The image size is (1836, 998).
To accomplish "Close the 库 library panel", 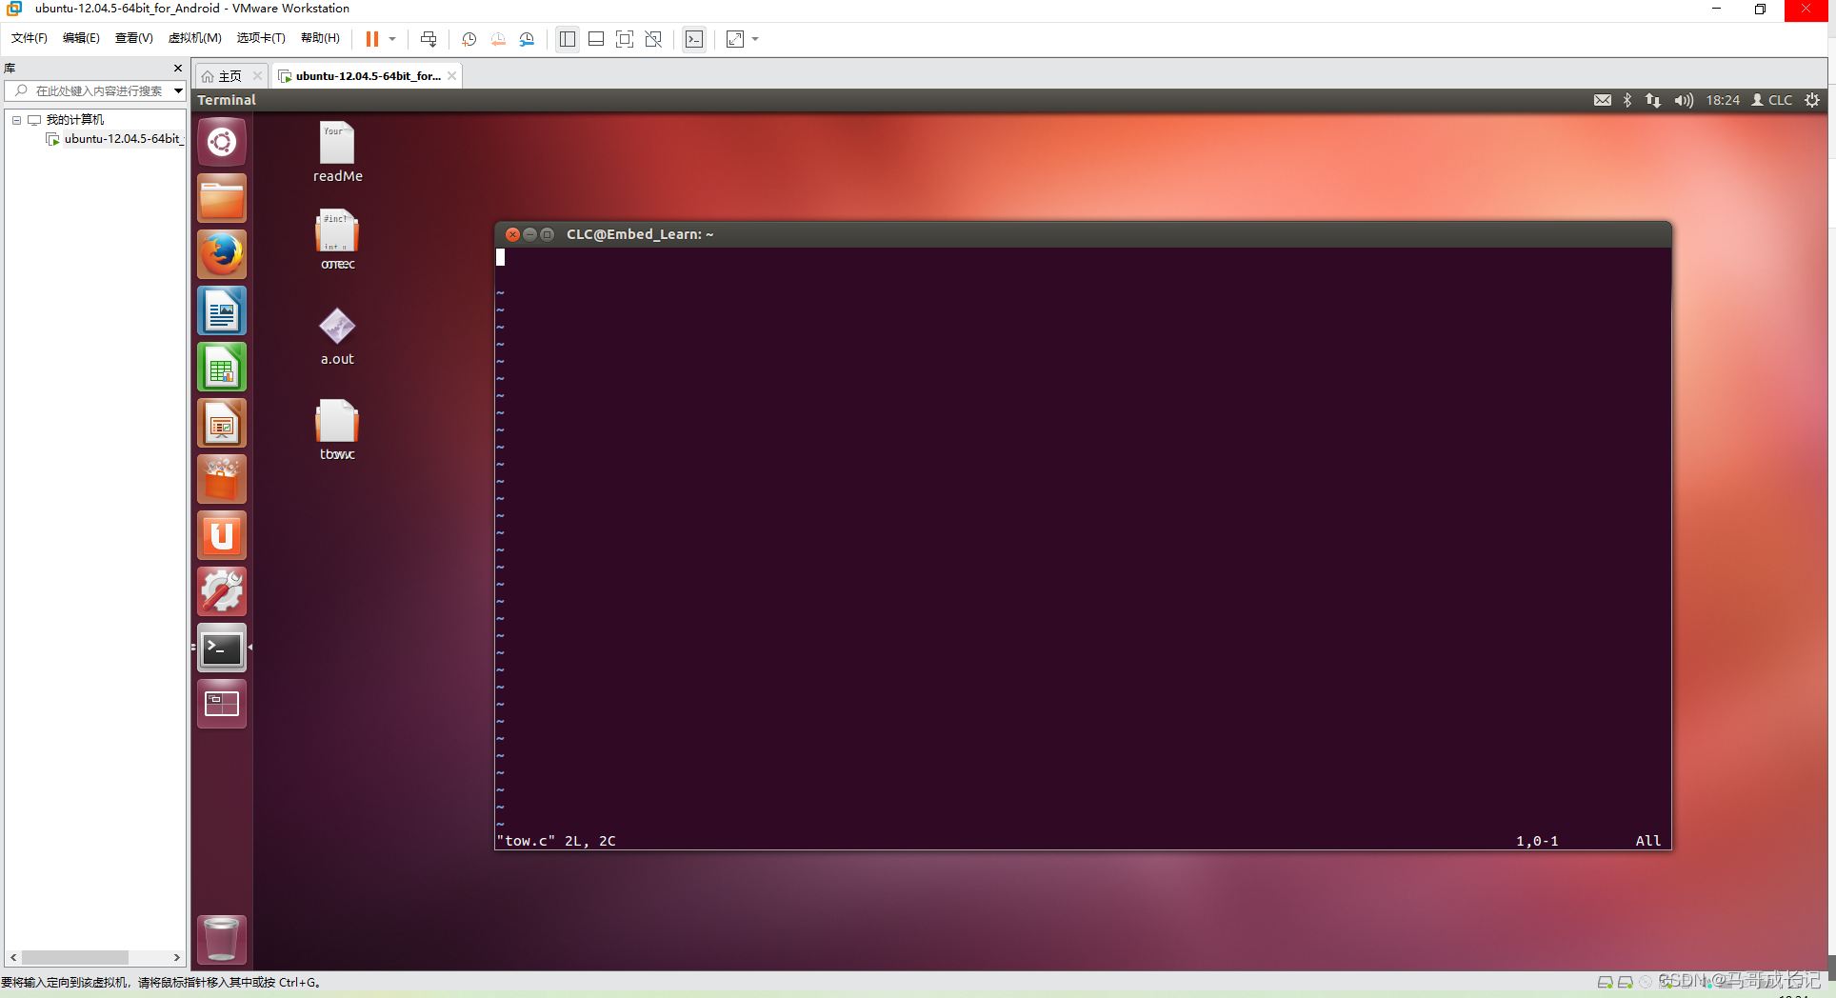I will pyautogui.click(x=177, y=68).
